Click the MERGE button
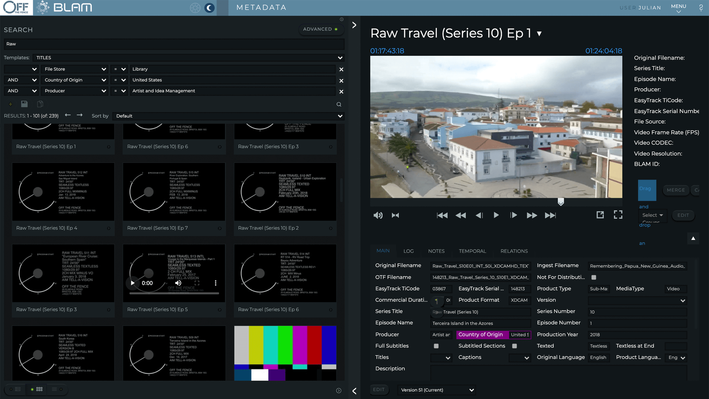The height and width of the screenshot is (399, 709). 676,190
